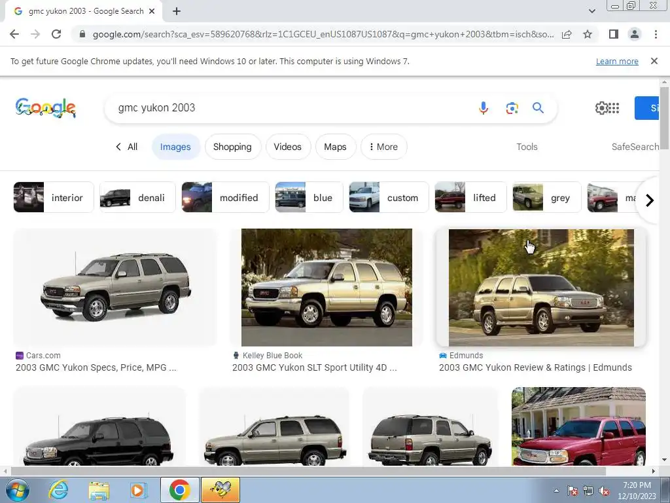Expand the More search options

383,147
